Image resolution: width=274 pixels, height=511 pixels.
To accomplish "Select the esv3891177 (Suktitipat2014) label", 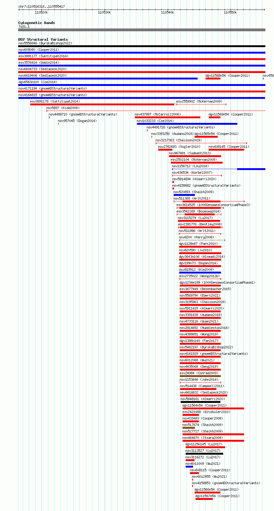I will click(43, 56).
